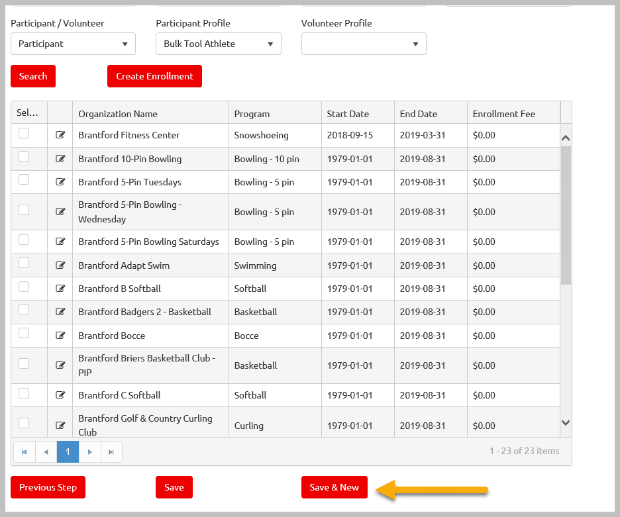This screenshot has width=620, height=517.
Task: Edit the Brantford 5-Pin Tuesdays row
Action: [60, 182]
